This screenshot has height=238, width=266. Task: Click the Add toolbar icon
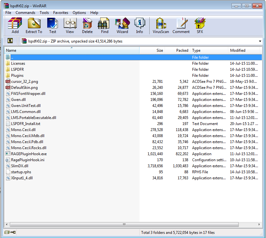point(15,25)
